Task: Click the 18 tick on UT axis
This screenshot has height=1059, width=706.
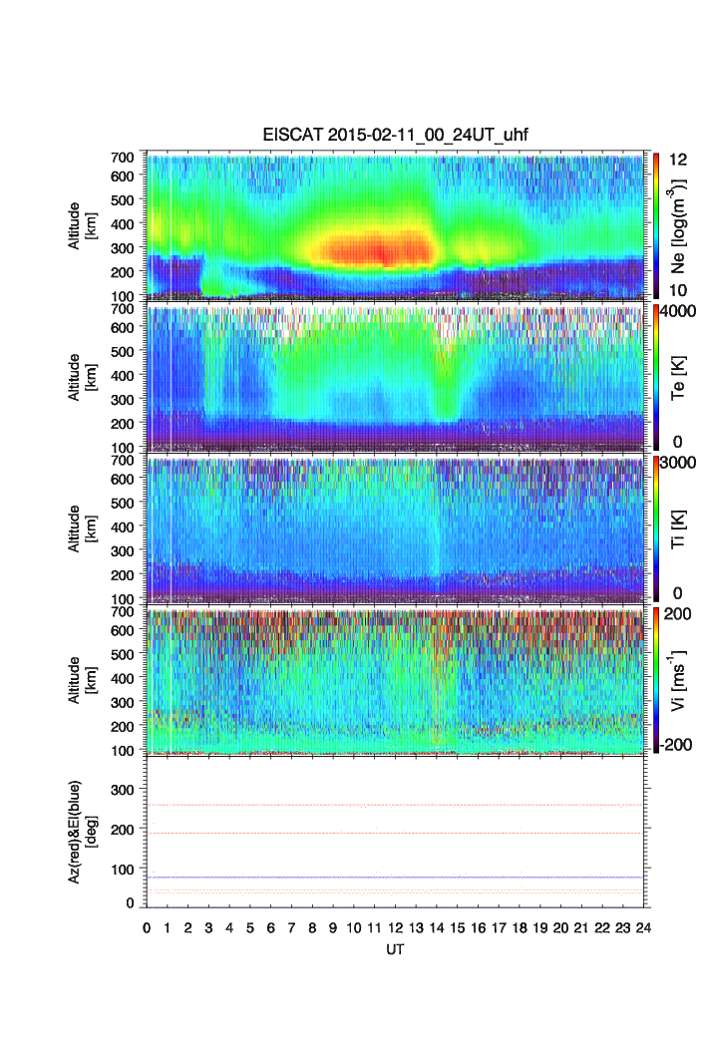Action: (x=520, y=927)
